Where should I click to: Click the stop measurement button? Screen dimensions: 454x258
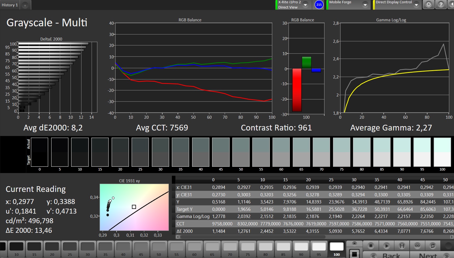371,246
